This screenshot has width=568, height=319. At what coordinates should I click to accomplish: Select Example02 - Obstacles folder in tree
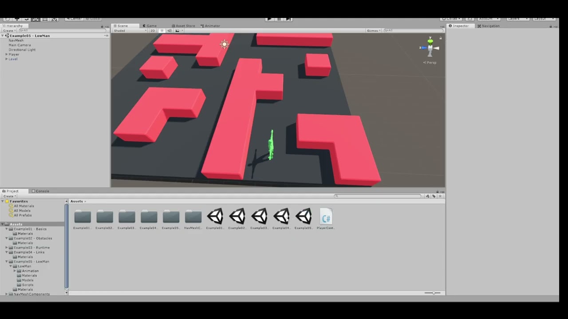33,238
